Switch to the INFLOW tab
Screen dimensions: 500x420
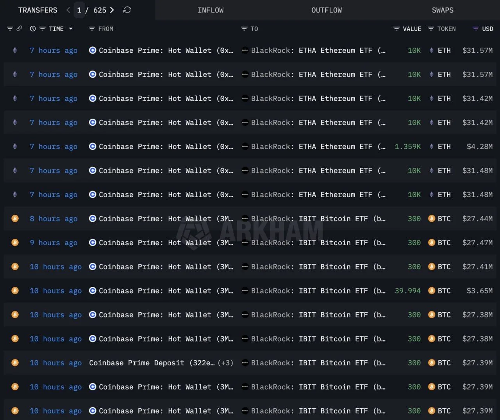pyautogui.click(x=211, y=10)
